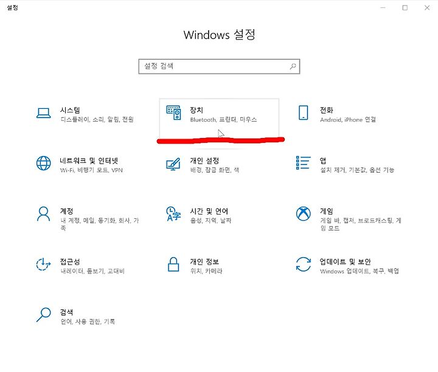Select the 네트워크 및 인터넷 title
The height and width of the screenshot is (372, 438).
coord(89,160)
